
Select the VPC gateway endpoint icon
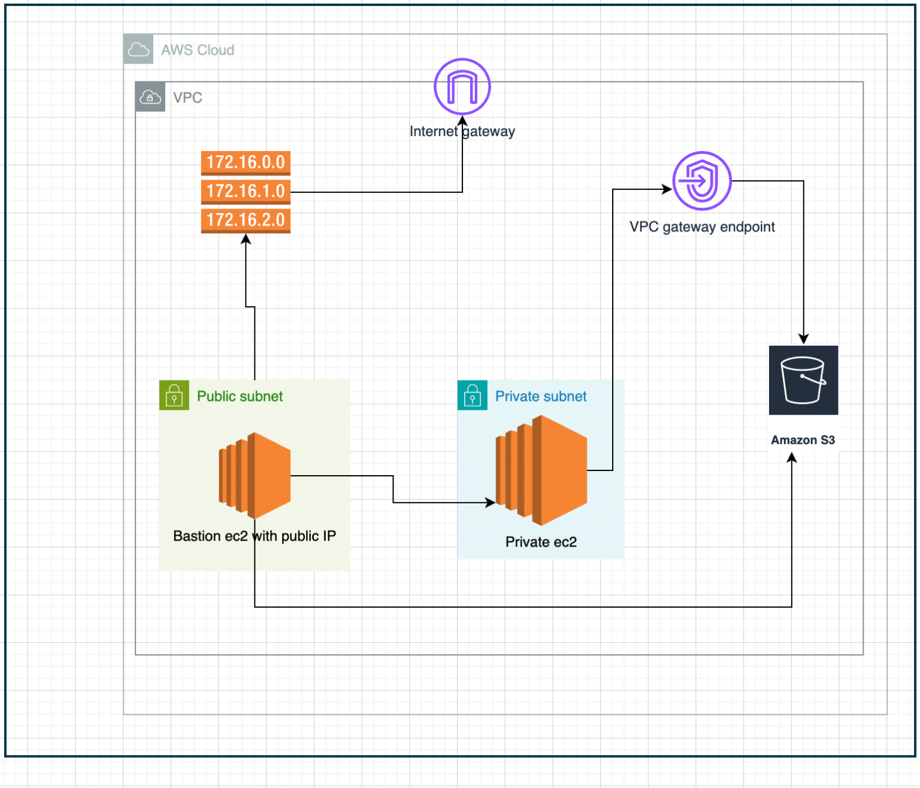click(x=701, y=180)
